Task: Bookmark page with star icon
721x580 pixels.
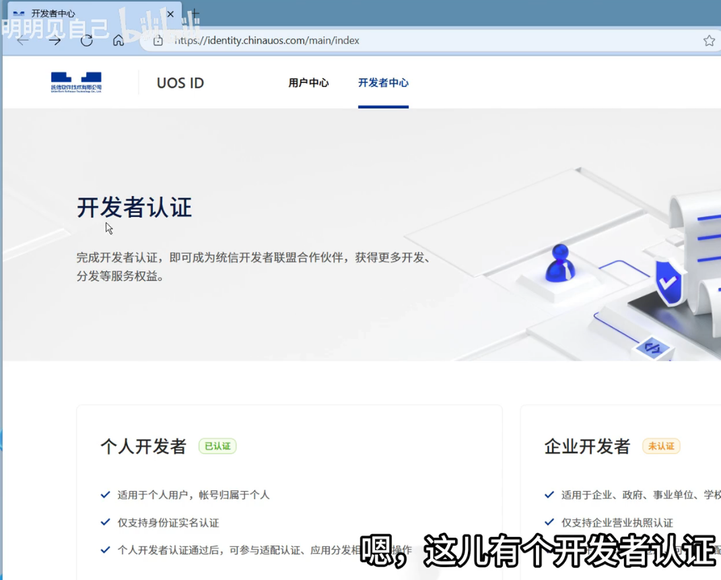Action: point(709,40)
